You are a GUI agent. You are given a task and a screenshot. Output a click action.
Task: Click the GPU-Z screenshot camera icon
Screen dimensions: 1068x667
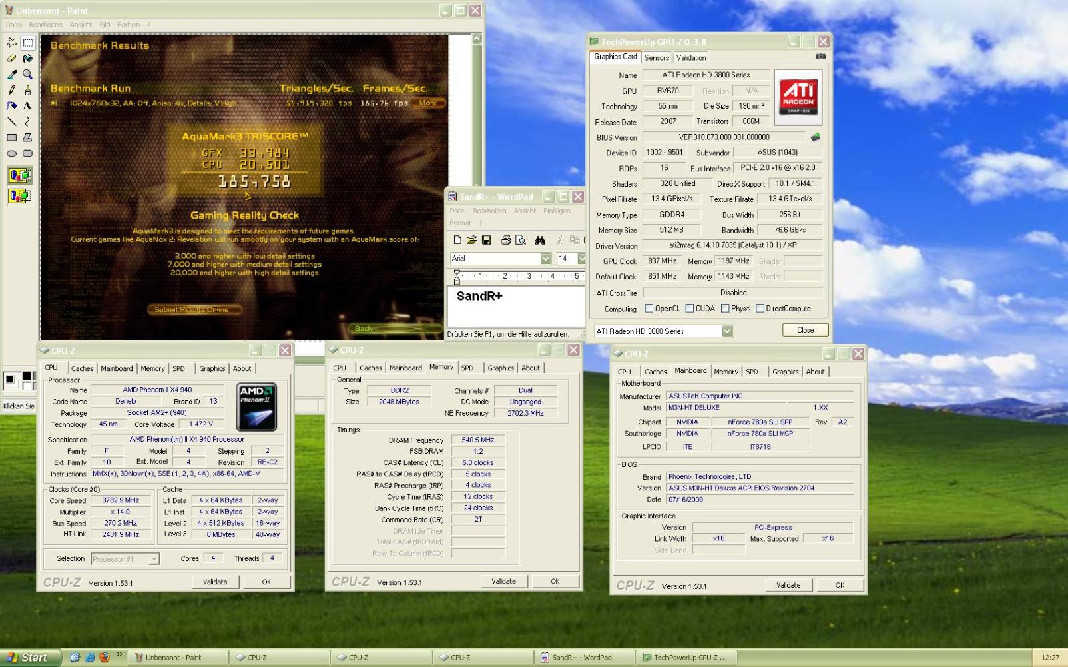[820, 57]
